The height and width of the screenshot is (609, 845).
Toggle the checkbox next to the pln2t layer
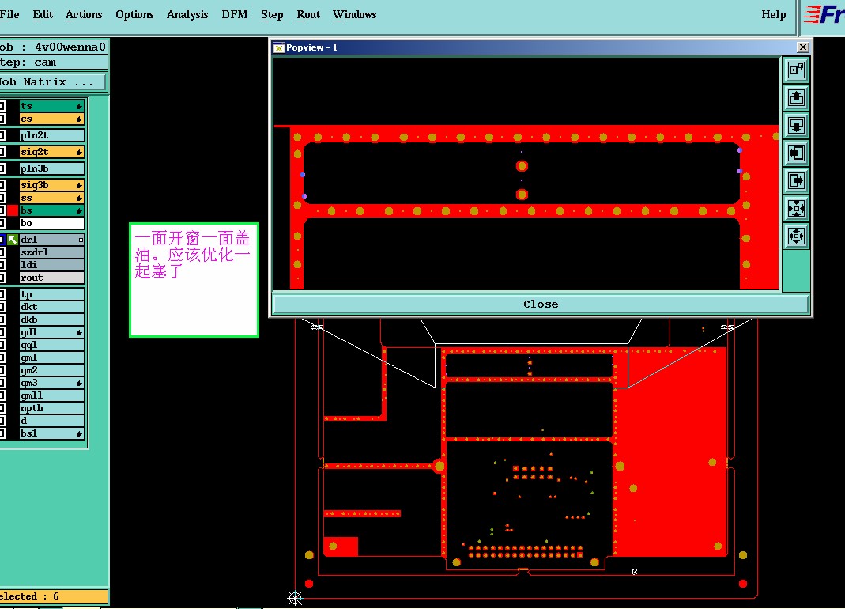coord(2,135)
